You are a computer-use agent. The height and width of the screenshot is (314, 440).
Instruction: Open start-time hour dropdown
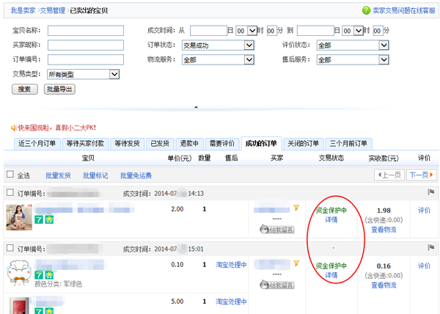click(246, 31)
